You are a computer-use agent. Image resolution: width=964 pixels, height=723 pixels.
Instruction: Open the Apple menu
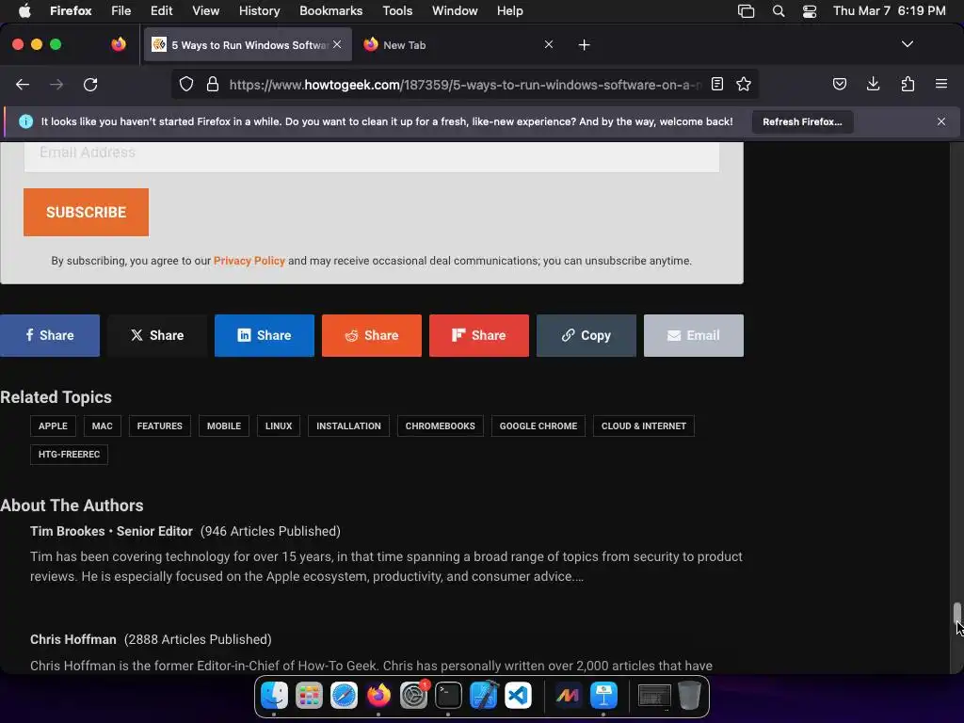(x=24, y=11)
